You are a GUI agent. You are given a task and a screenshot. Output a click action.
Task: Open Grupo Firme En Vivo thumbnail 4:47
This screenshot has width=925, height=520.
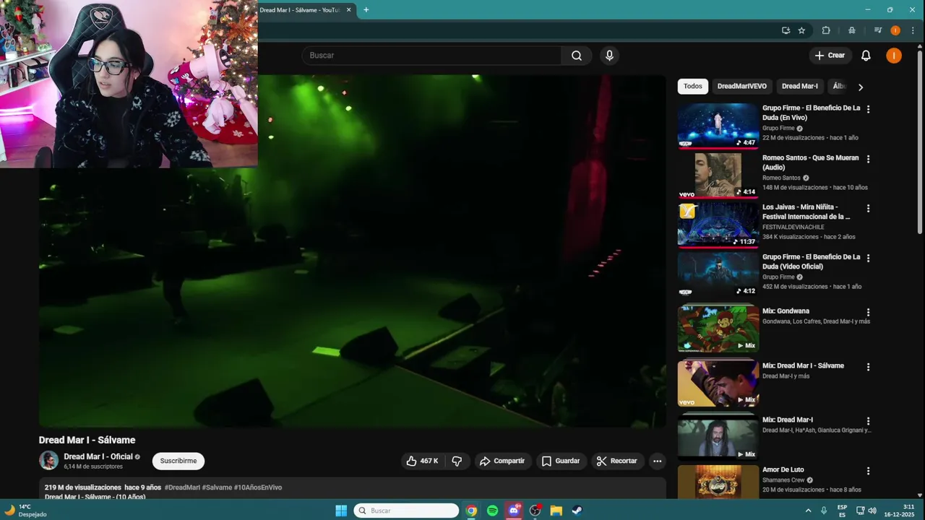718,126
